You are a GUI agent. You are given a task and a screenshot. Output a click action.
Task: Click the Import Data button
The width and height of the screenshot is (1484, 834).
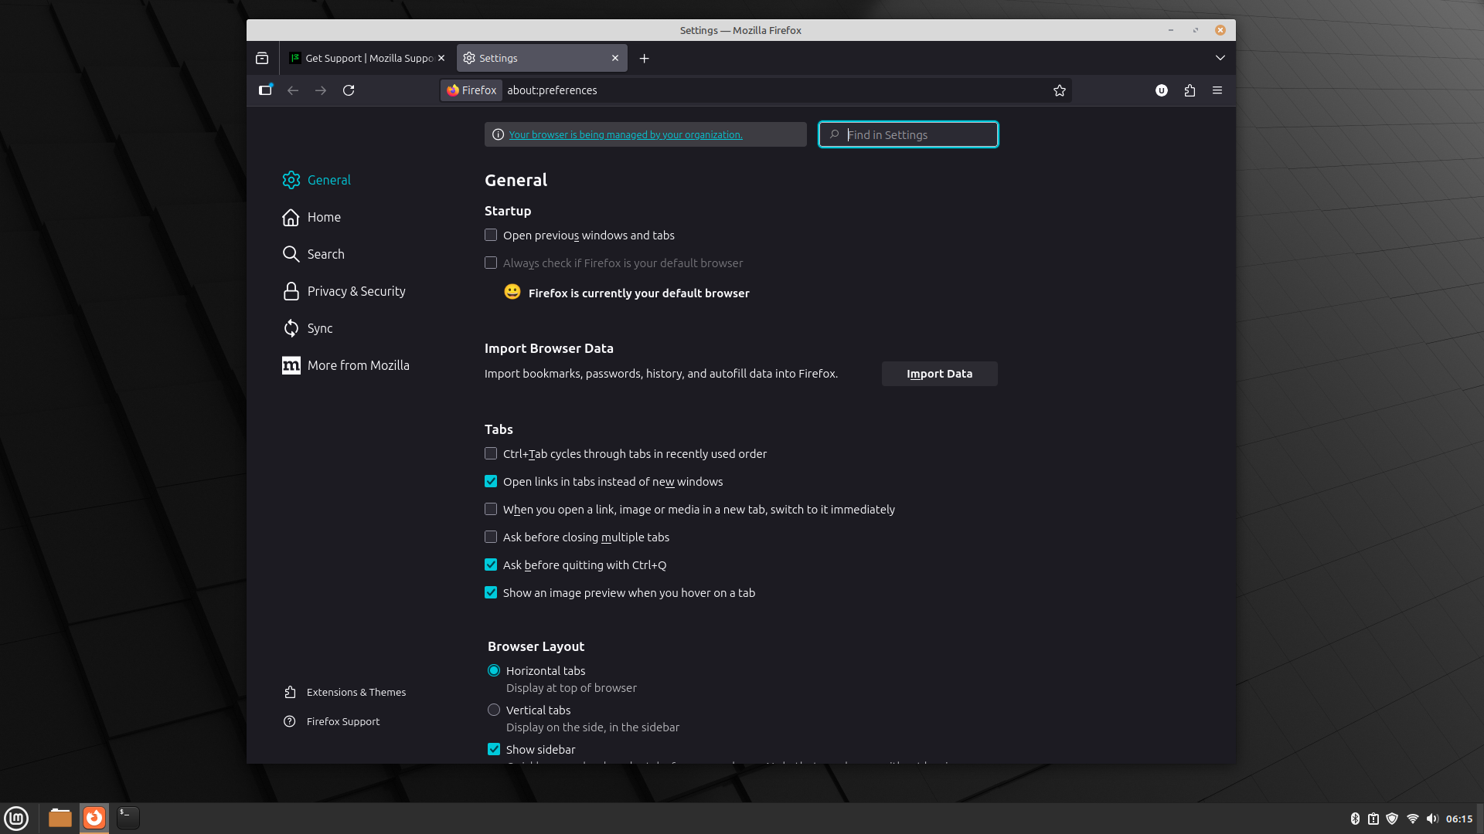click(x=939, y=374)
